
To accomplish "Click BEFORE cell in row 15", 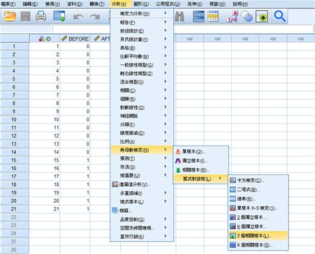I will (75, 160).
